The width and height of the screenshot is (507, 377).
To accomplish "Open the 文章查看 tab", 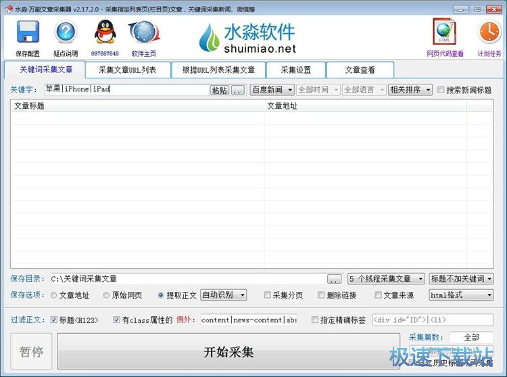I will coord(360,70).
